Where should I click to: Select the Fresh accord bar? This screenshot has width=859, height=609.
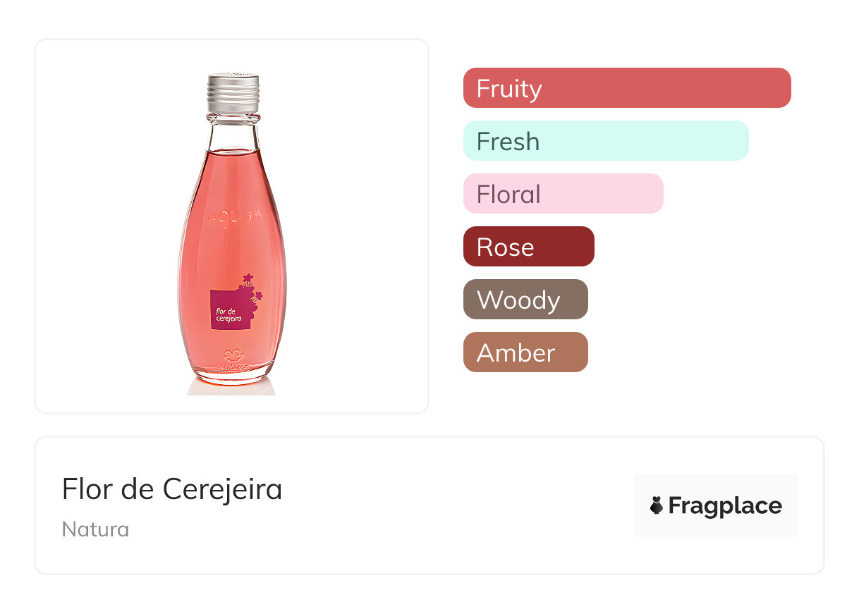click(x=606, y=141)
